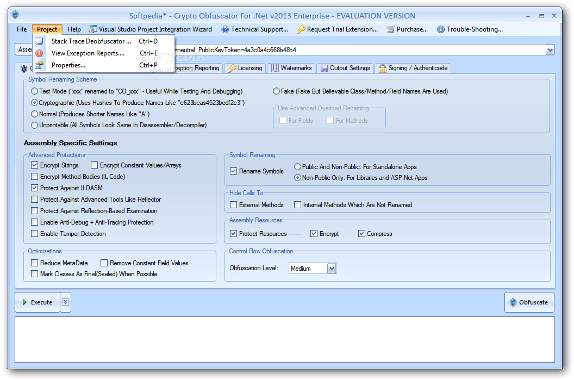
Task: Open the File menu
Action: 22,29
